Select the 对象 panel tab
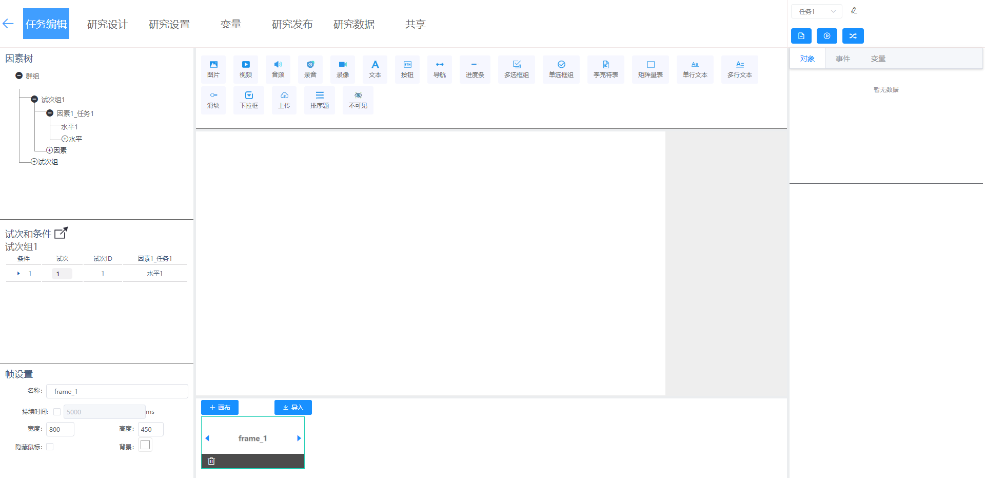Screen dimensions: 985x478 807,59
